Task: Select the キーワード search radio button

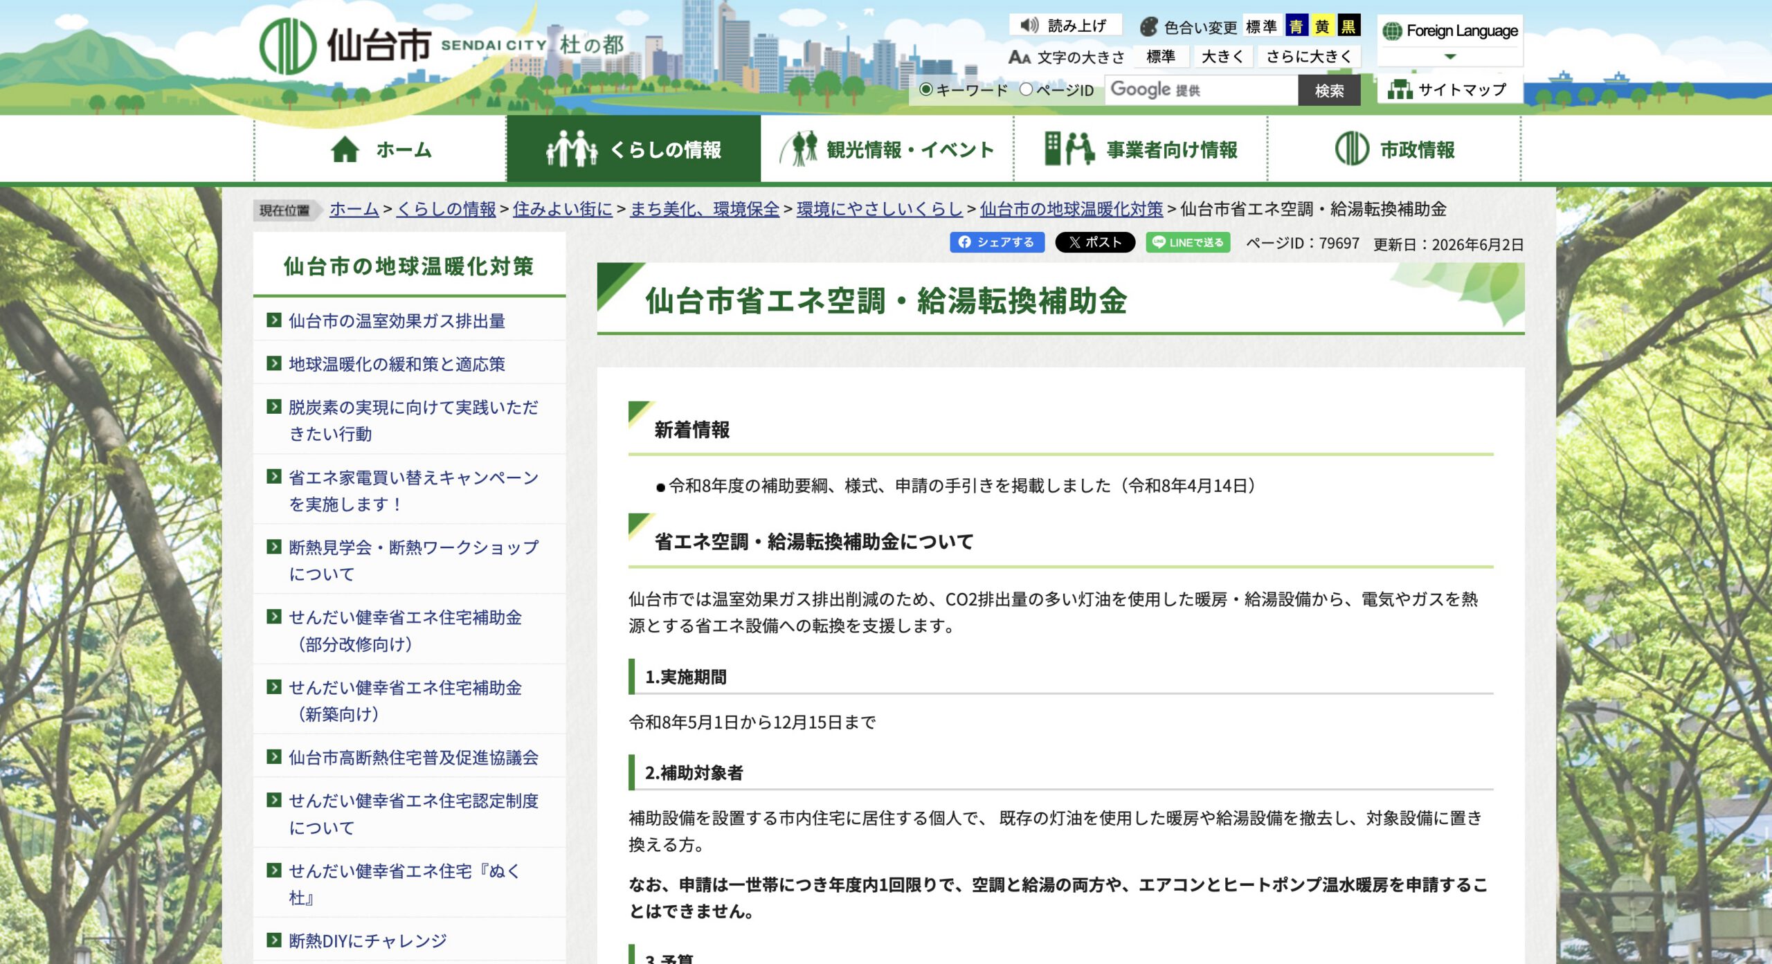Action: (926, 89)
